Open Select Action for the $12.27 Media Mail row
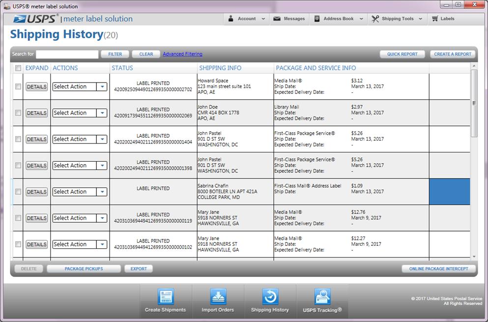Viewport: 488px width, 322px height. [80, 244]
